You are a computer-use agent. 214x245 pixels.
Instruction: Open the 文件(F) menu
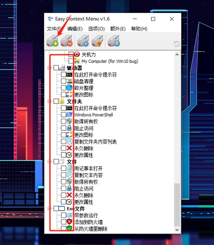54,29
